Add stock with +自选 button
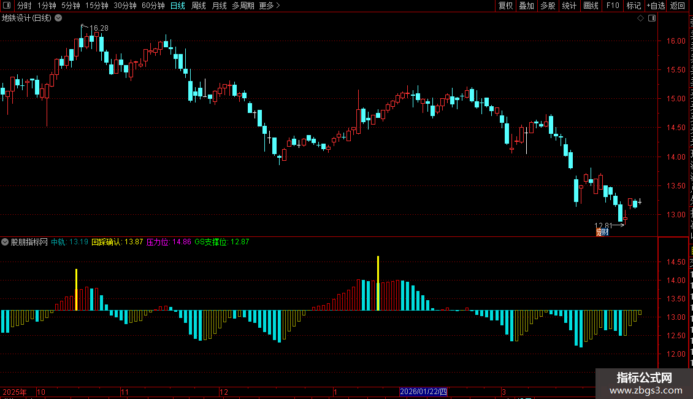The width and height of the screenshot is (693, 399). click(656, 6)
